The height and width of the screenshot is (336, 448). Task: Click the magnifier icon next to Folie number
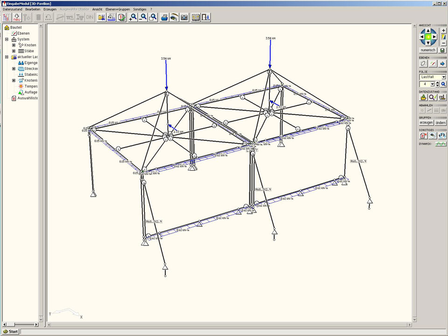click(x=443, y=84)
